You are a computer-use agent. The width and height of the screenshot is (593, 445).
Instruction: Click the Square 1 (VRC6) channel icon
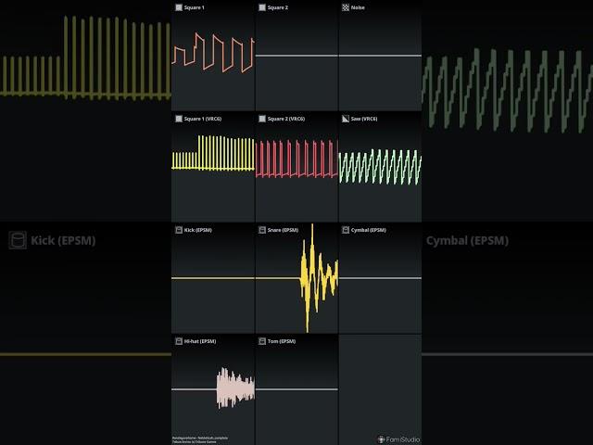(x=179, y=119)
